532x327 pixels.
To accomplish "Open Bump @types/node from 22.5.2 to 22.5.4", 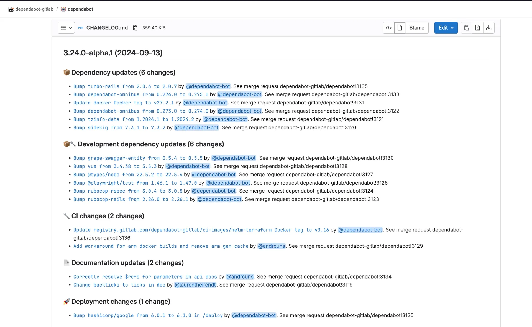I will (x=128, y=175).
